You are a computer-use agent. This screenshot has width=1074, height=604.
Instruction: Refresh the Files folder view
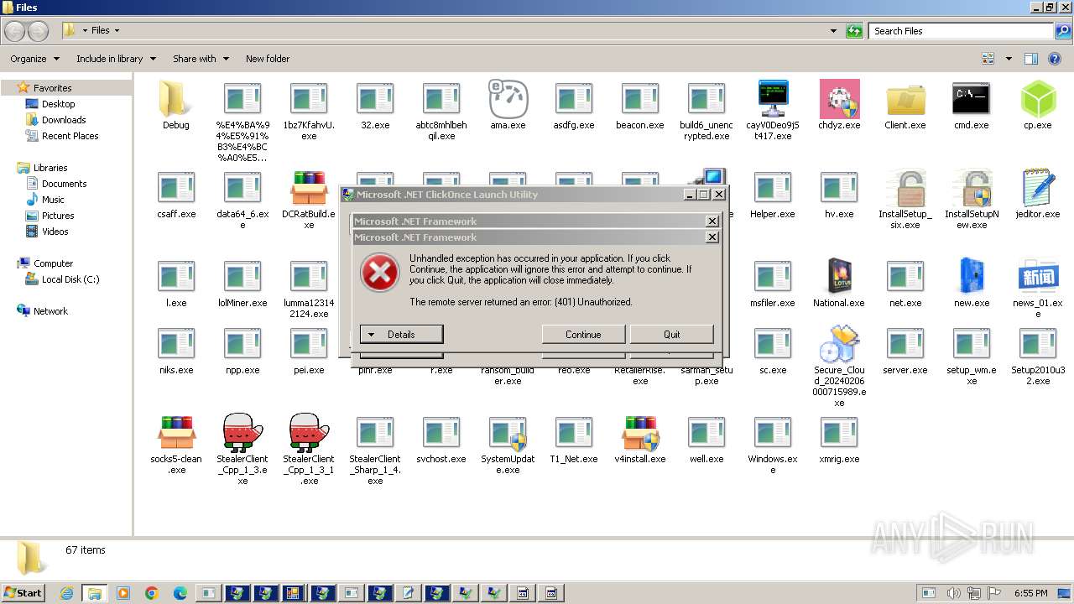854,31
